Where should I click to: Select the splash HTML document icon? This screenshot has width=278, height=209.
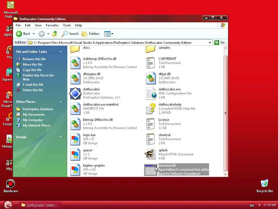click(x=150, y=154)
